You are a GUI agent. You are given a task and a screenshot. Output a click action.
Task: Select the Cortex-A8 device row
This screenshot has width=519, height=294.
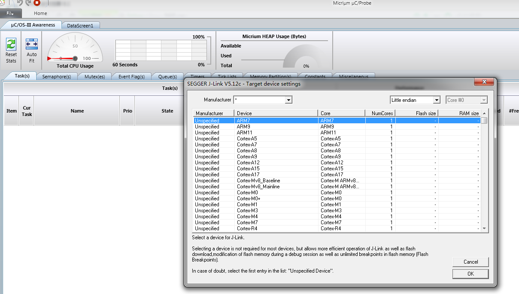point(337,151)
